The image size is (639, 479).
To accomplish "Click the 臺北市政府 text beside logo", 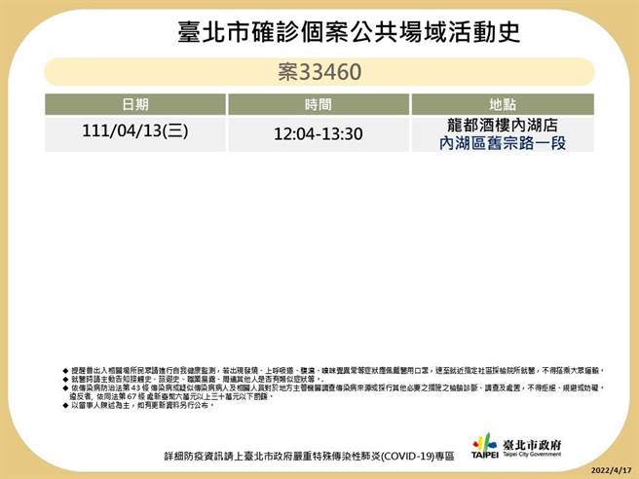I will coord(532,444).
